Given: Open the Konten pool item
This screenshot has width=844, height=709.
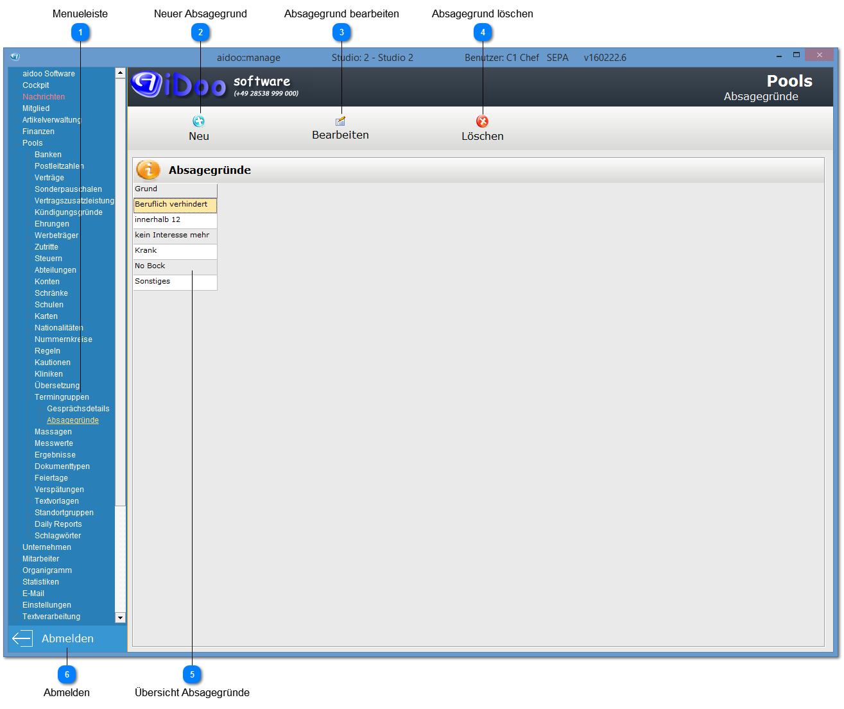Looking at the screenshot, I should tap(47, 282).
